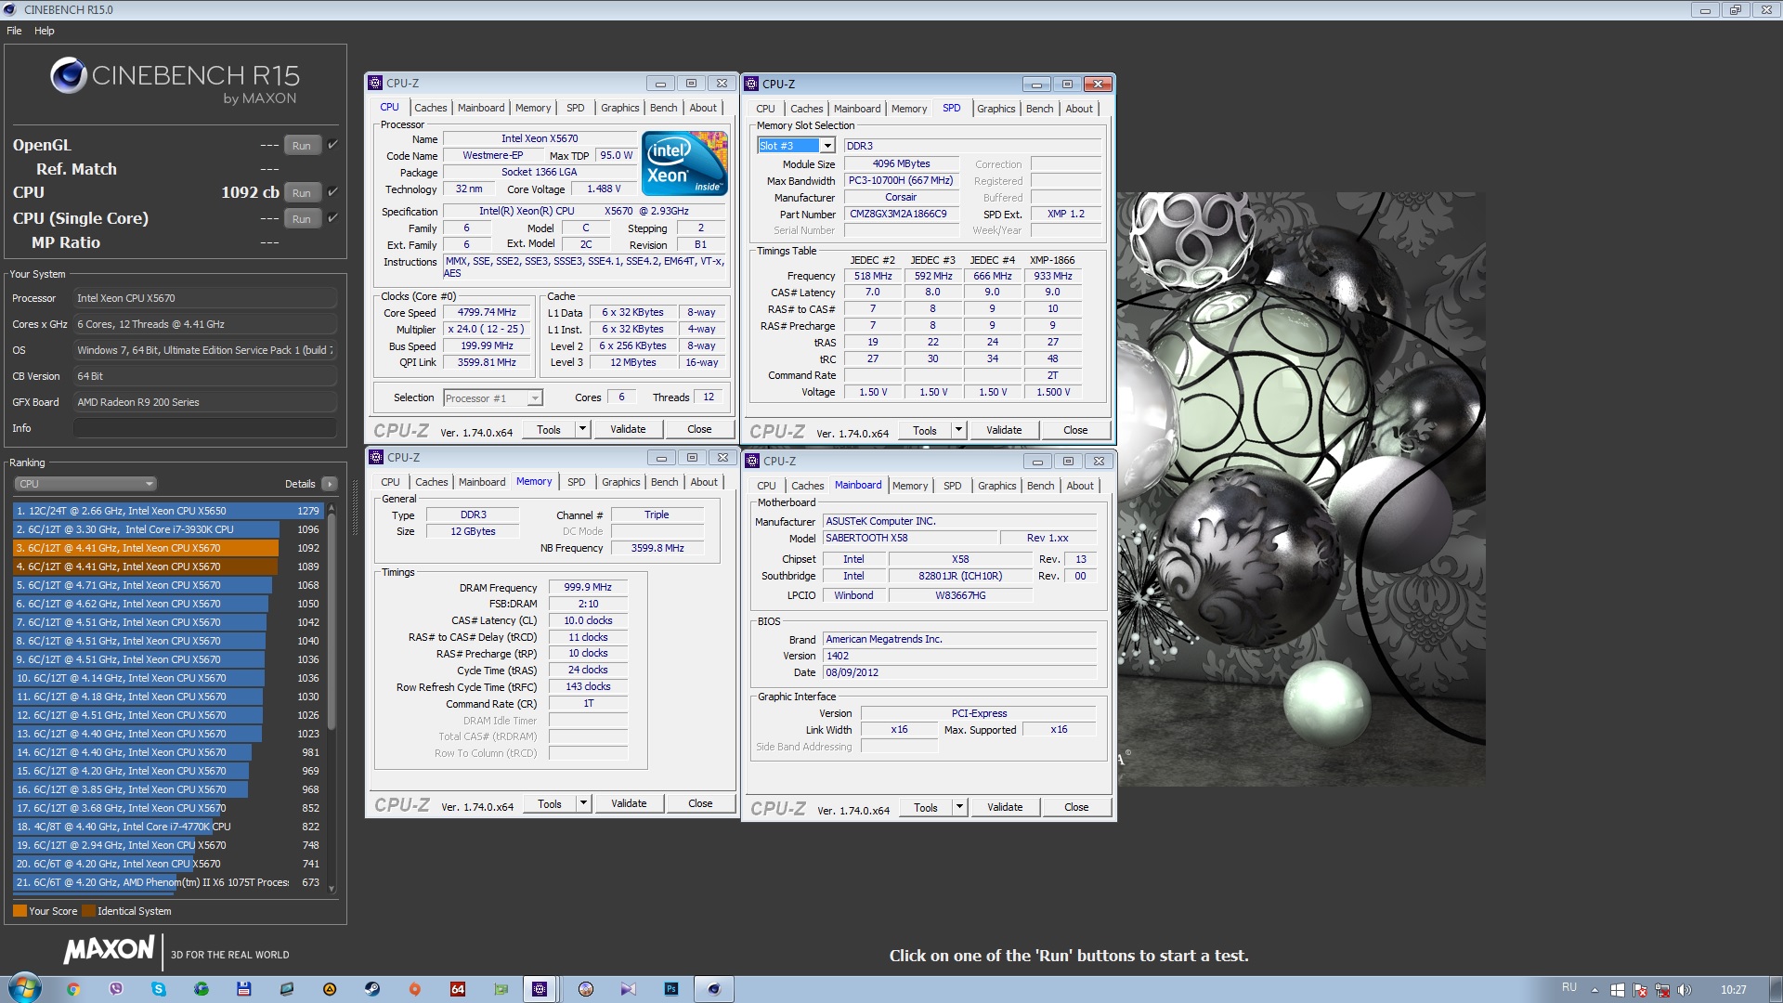1783x1003 pixels.
Task: Click Validate in the Memory CPU-Z window
Action: (x=628, y=803)
